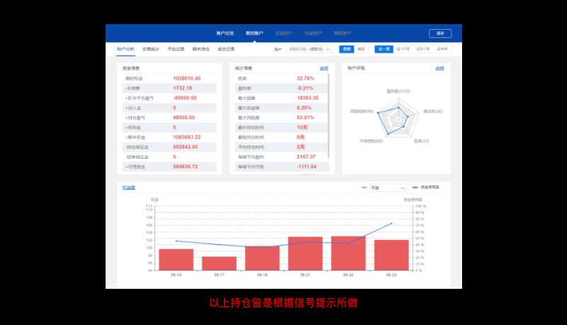Open 说明 link in 统计信息 panel
567x325 pixels.
[x=324, y=69]
